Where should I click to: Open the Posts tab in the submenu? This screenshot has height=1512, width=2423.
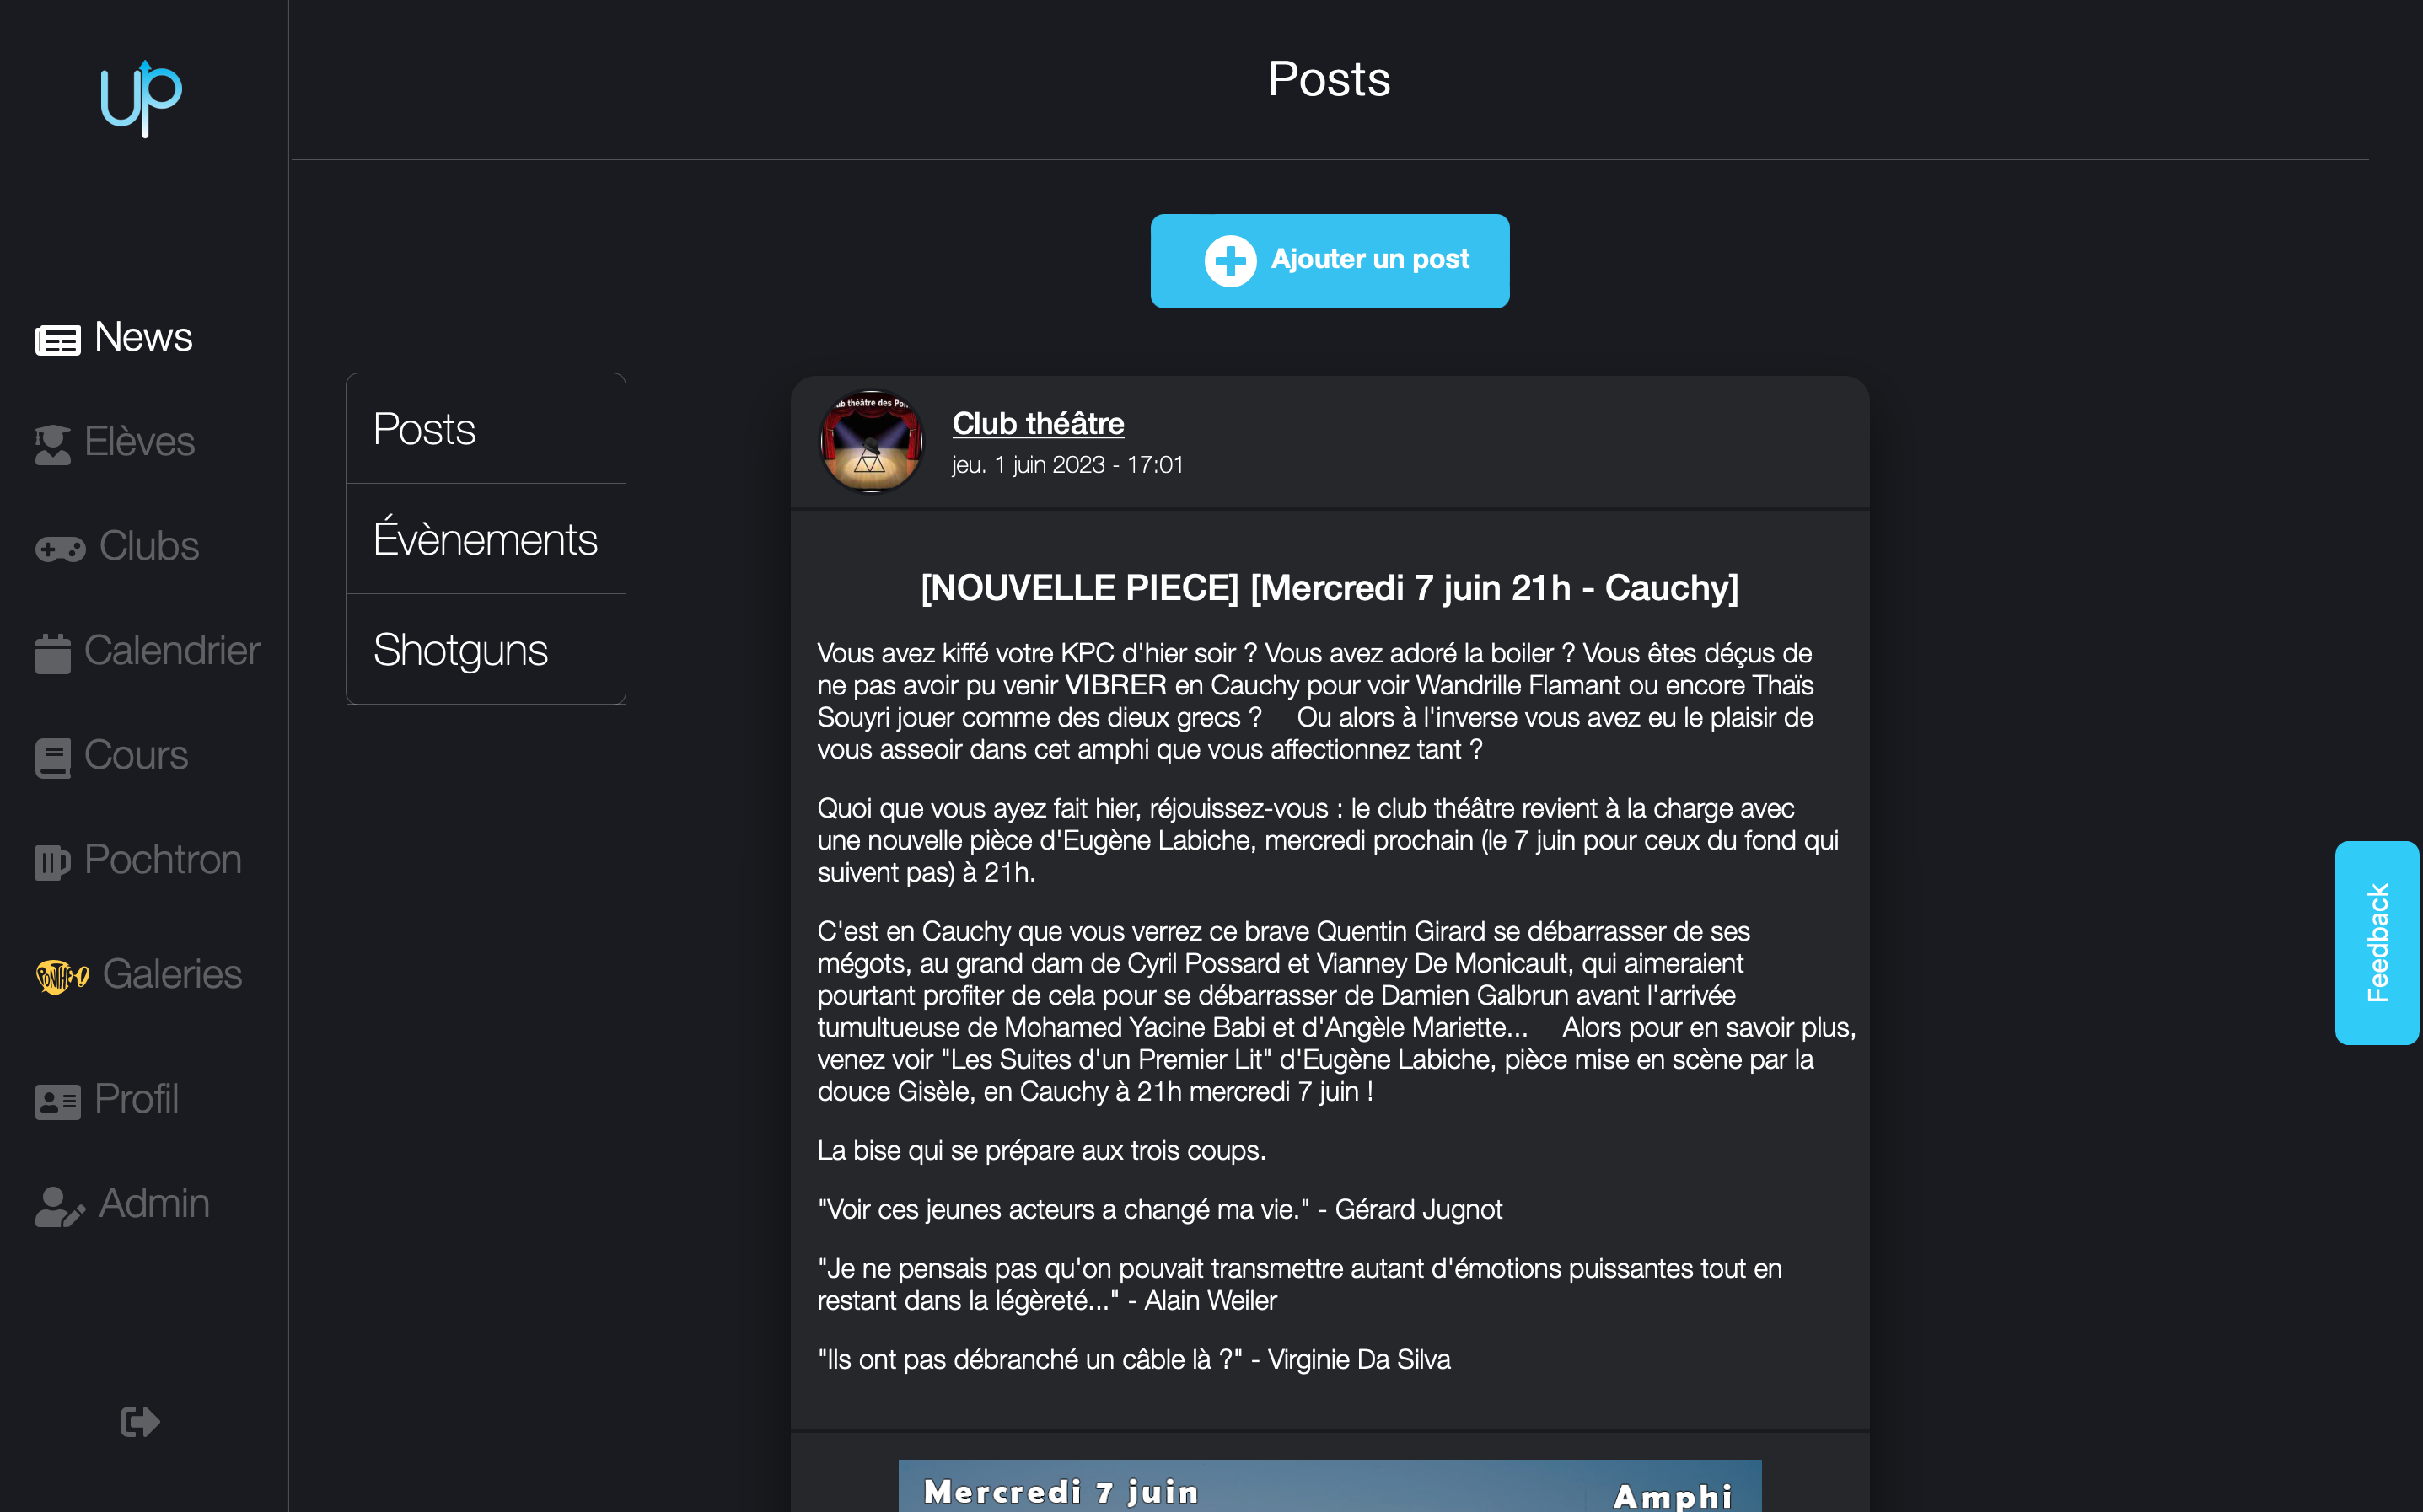pos(485,429)
